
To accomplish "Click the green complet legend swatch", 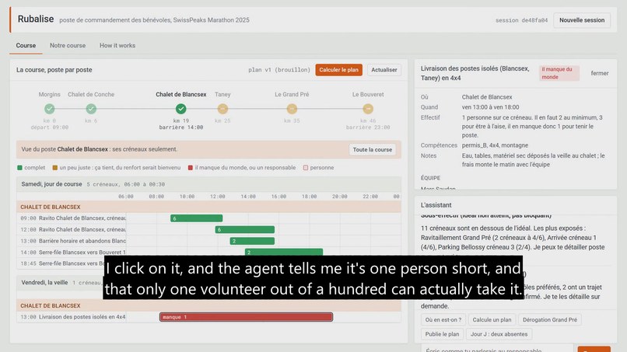I will pyautogui.click(x=19, y=168).
